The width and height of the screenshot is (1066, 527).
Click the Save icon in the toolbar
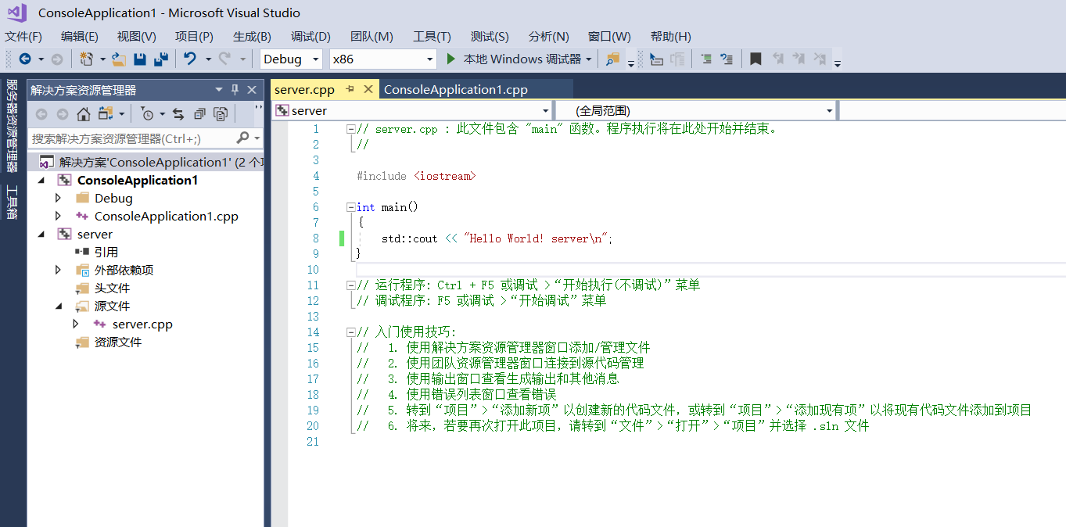(x=140, y=59)
